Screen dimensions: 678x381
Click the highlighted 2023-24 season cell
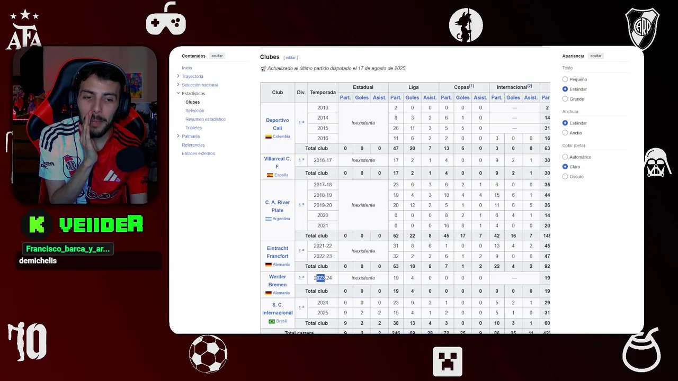[323, 278]
